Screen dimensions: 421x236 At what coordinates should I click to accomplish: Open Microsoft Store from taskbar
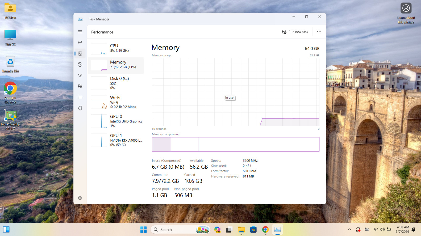(x=253, y=230)
